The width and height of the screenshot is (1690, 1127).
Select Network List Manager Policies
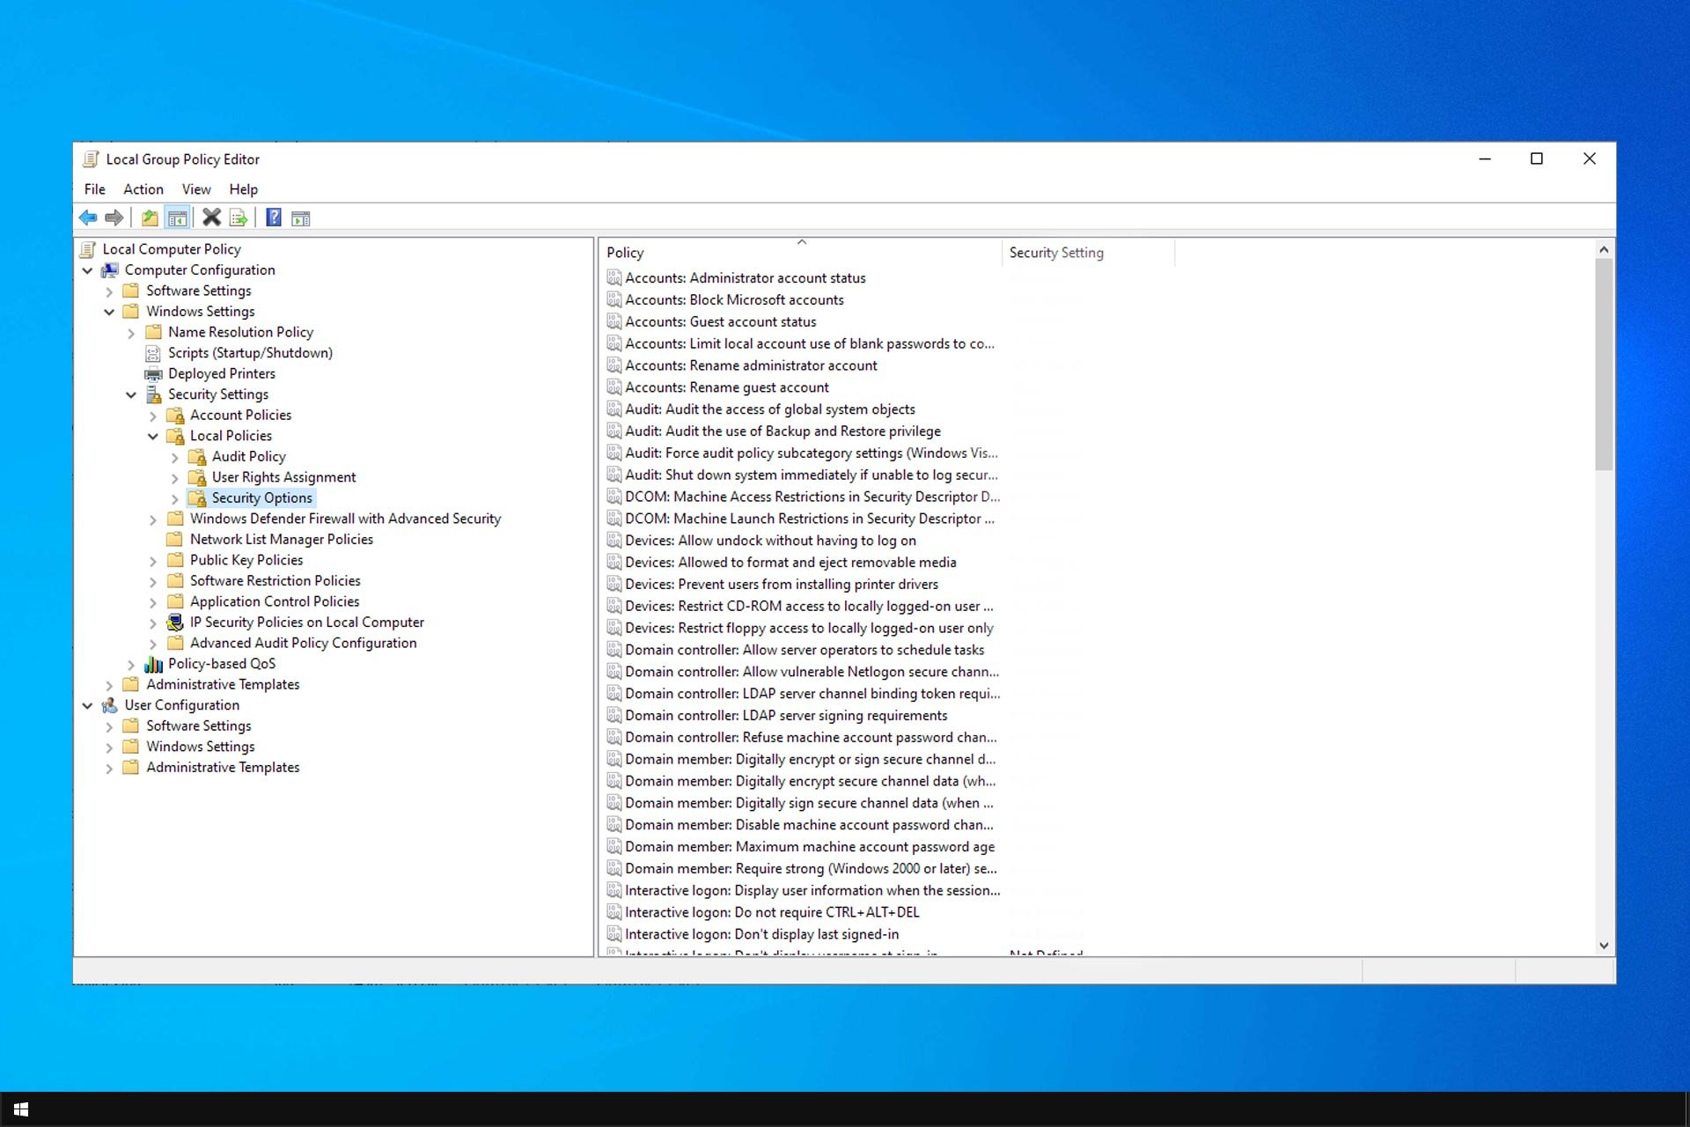click(x=282, y=540)
